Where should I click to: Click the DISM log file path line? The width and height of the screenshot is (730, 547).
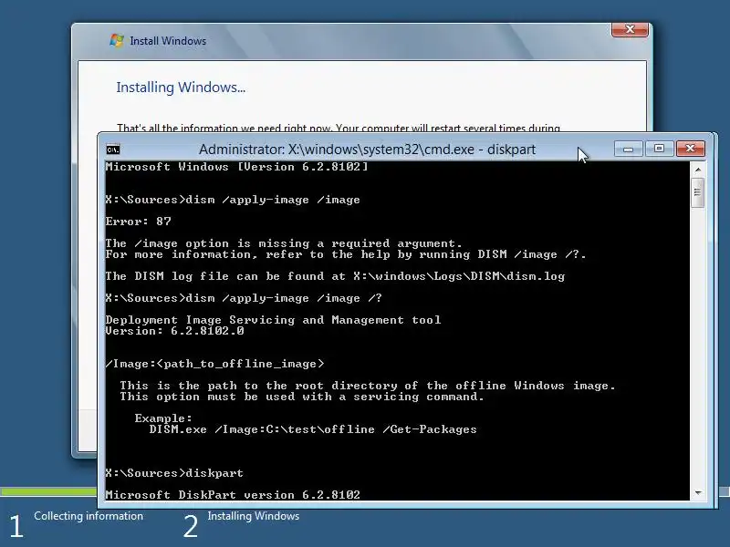click(x=335, y=276)
